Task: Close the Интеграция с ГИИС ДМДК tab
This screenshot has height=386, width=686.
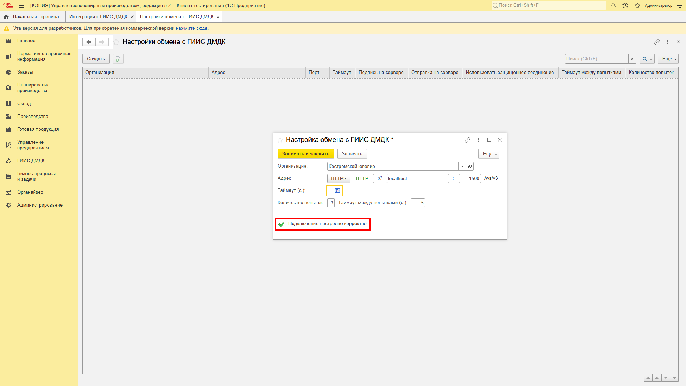Action: point(132,17)
